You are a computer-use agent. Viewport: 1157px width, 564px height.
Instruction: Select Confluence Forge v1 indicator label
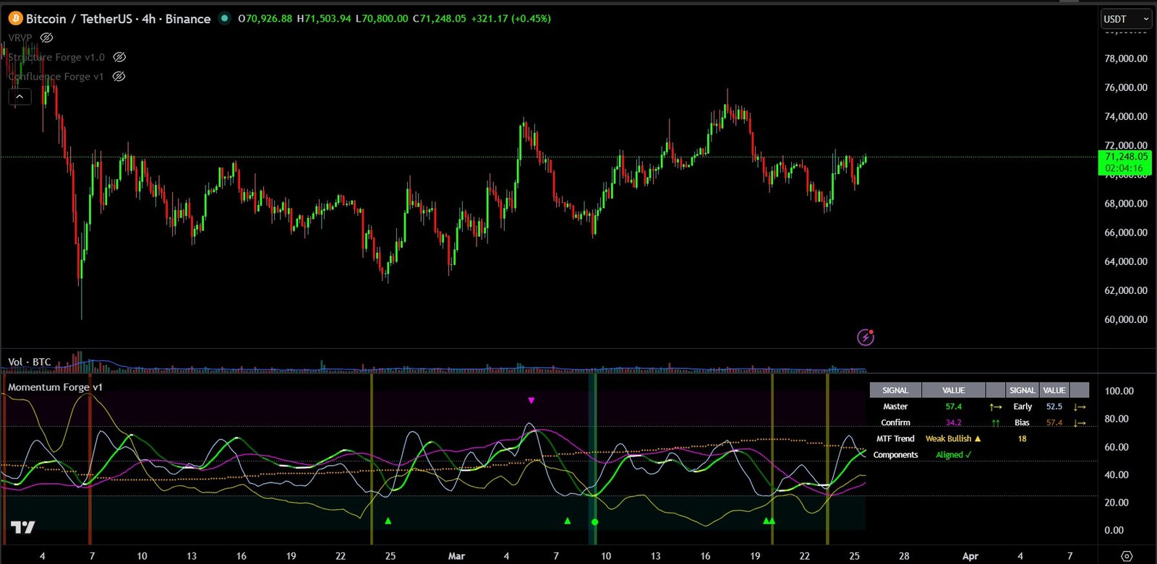coord(56,77)
